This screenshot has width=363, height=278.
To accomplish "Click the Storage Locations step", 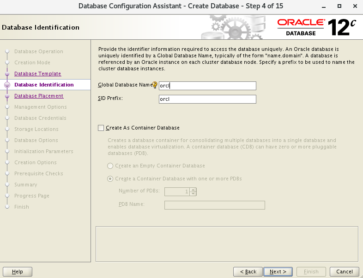I will (36, 130).
